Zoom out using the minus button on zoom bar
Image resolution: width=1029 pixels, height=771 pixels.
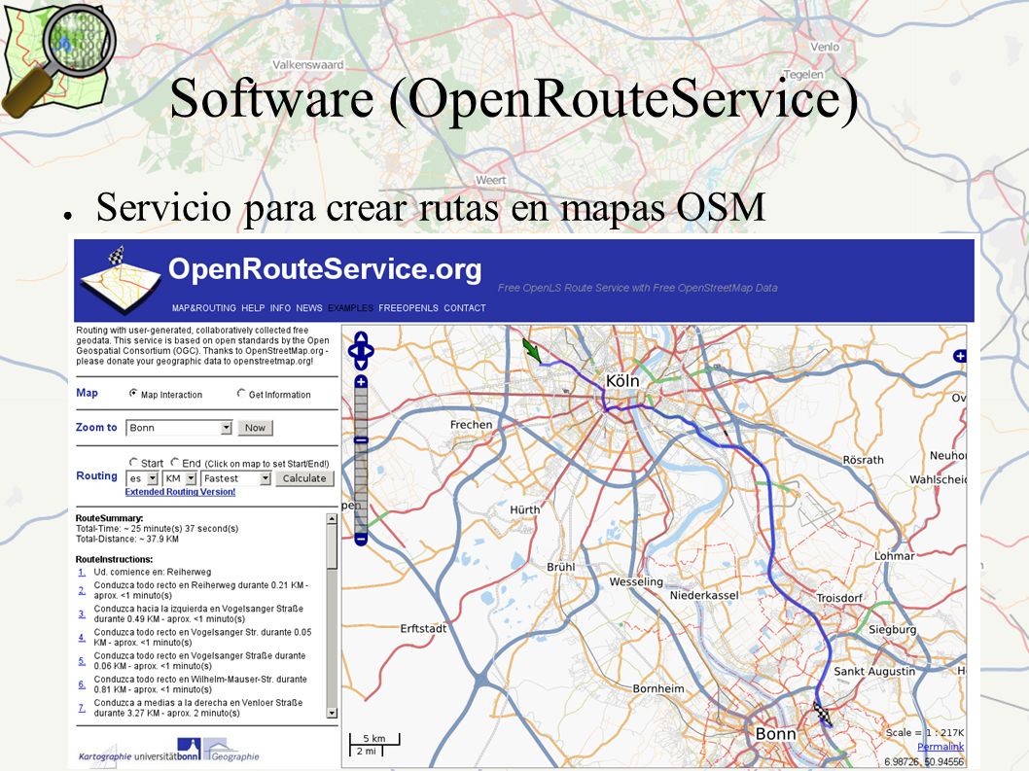[361, 540]
